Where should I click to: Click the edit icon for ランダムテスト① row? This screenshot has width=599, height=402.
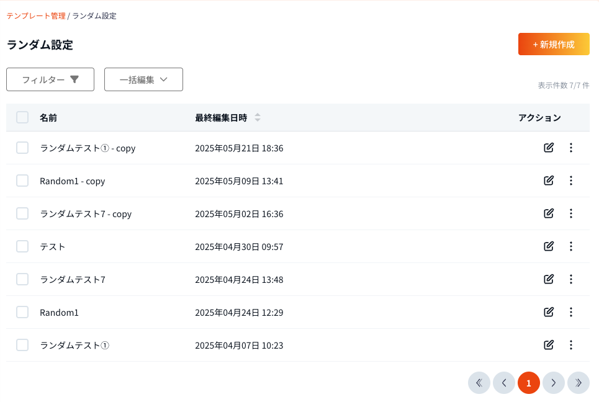point(548,345)
